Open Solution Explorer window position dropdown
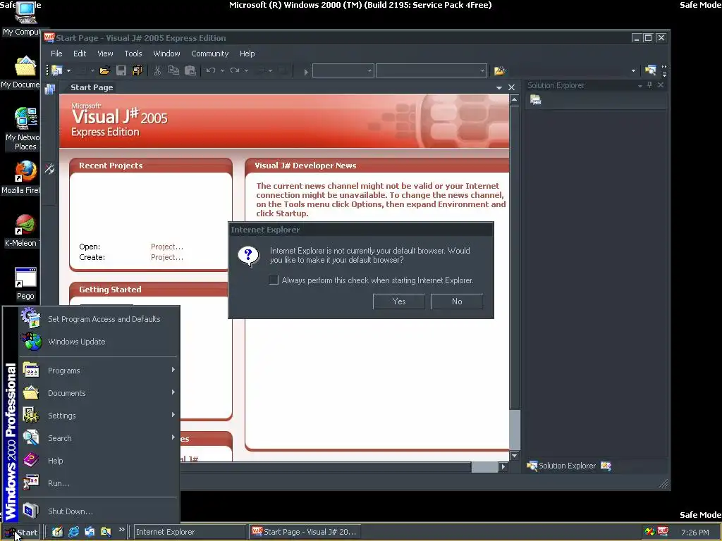 click(x=640, y=85)
